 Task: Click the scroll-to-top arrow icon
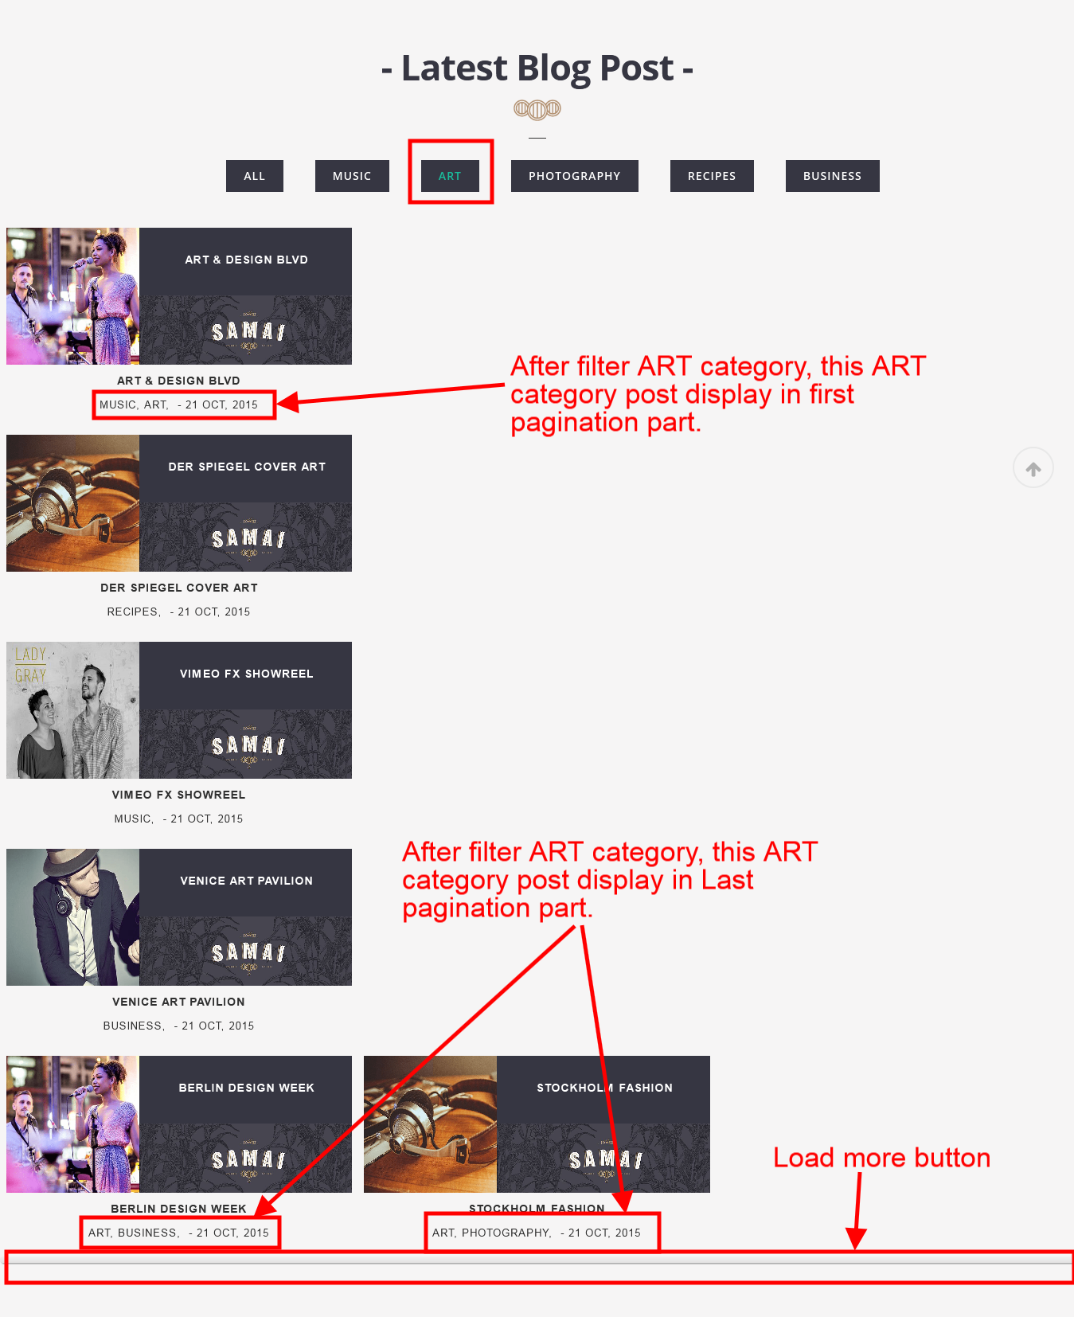(1033, 468)
